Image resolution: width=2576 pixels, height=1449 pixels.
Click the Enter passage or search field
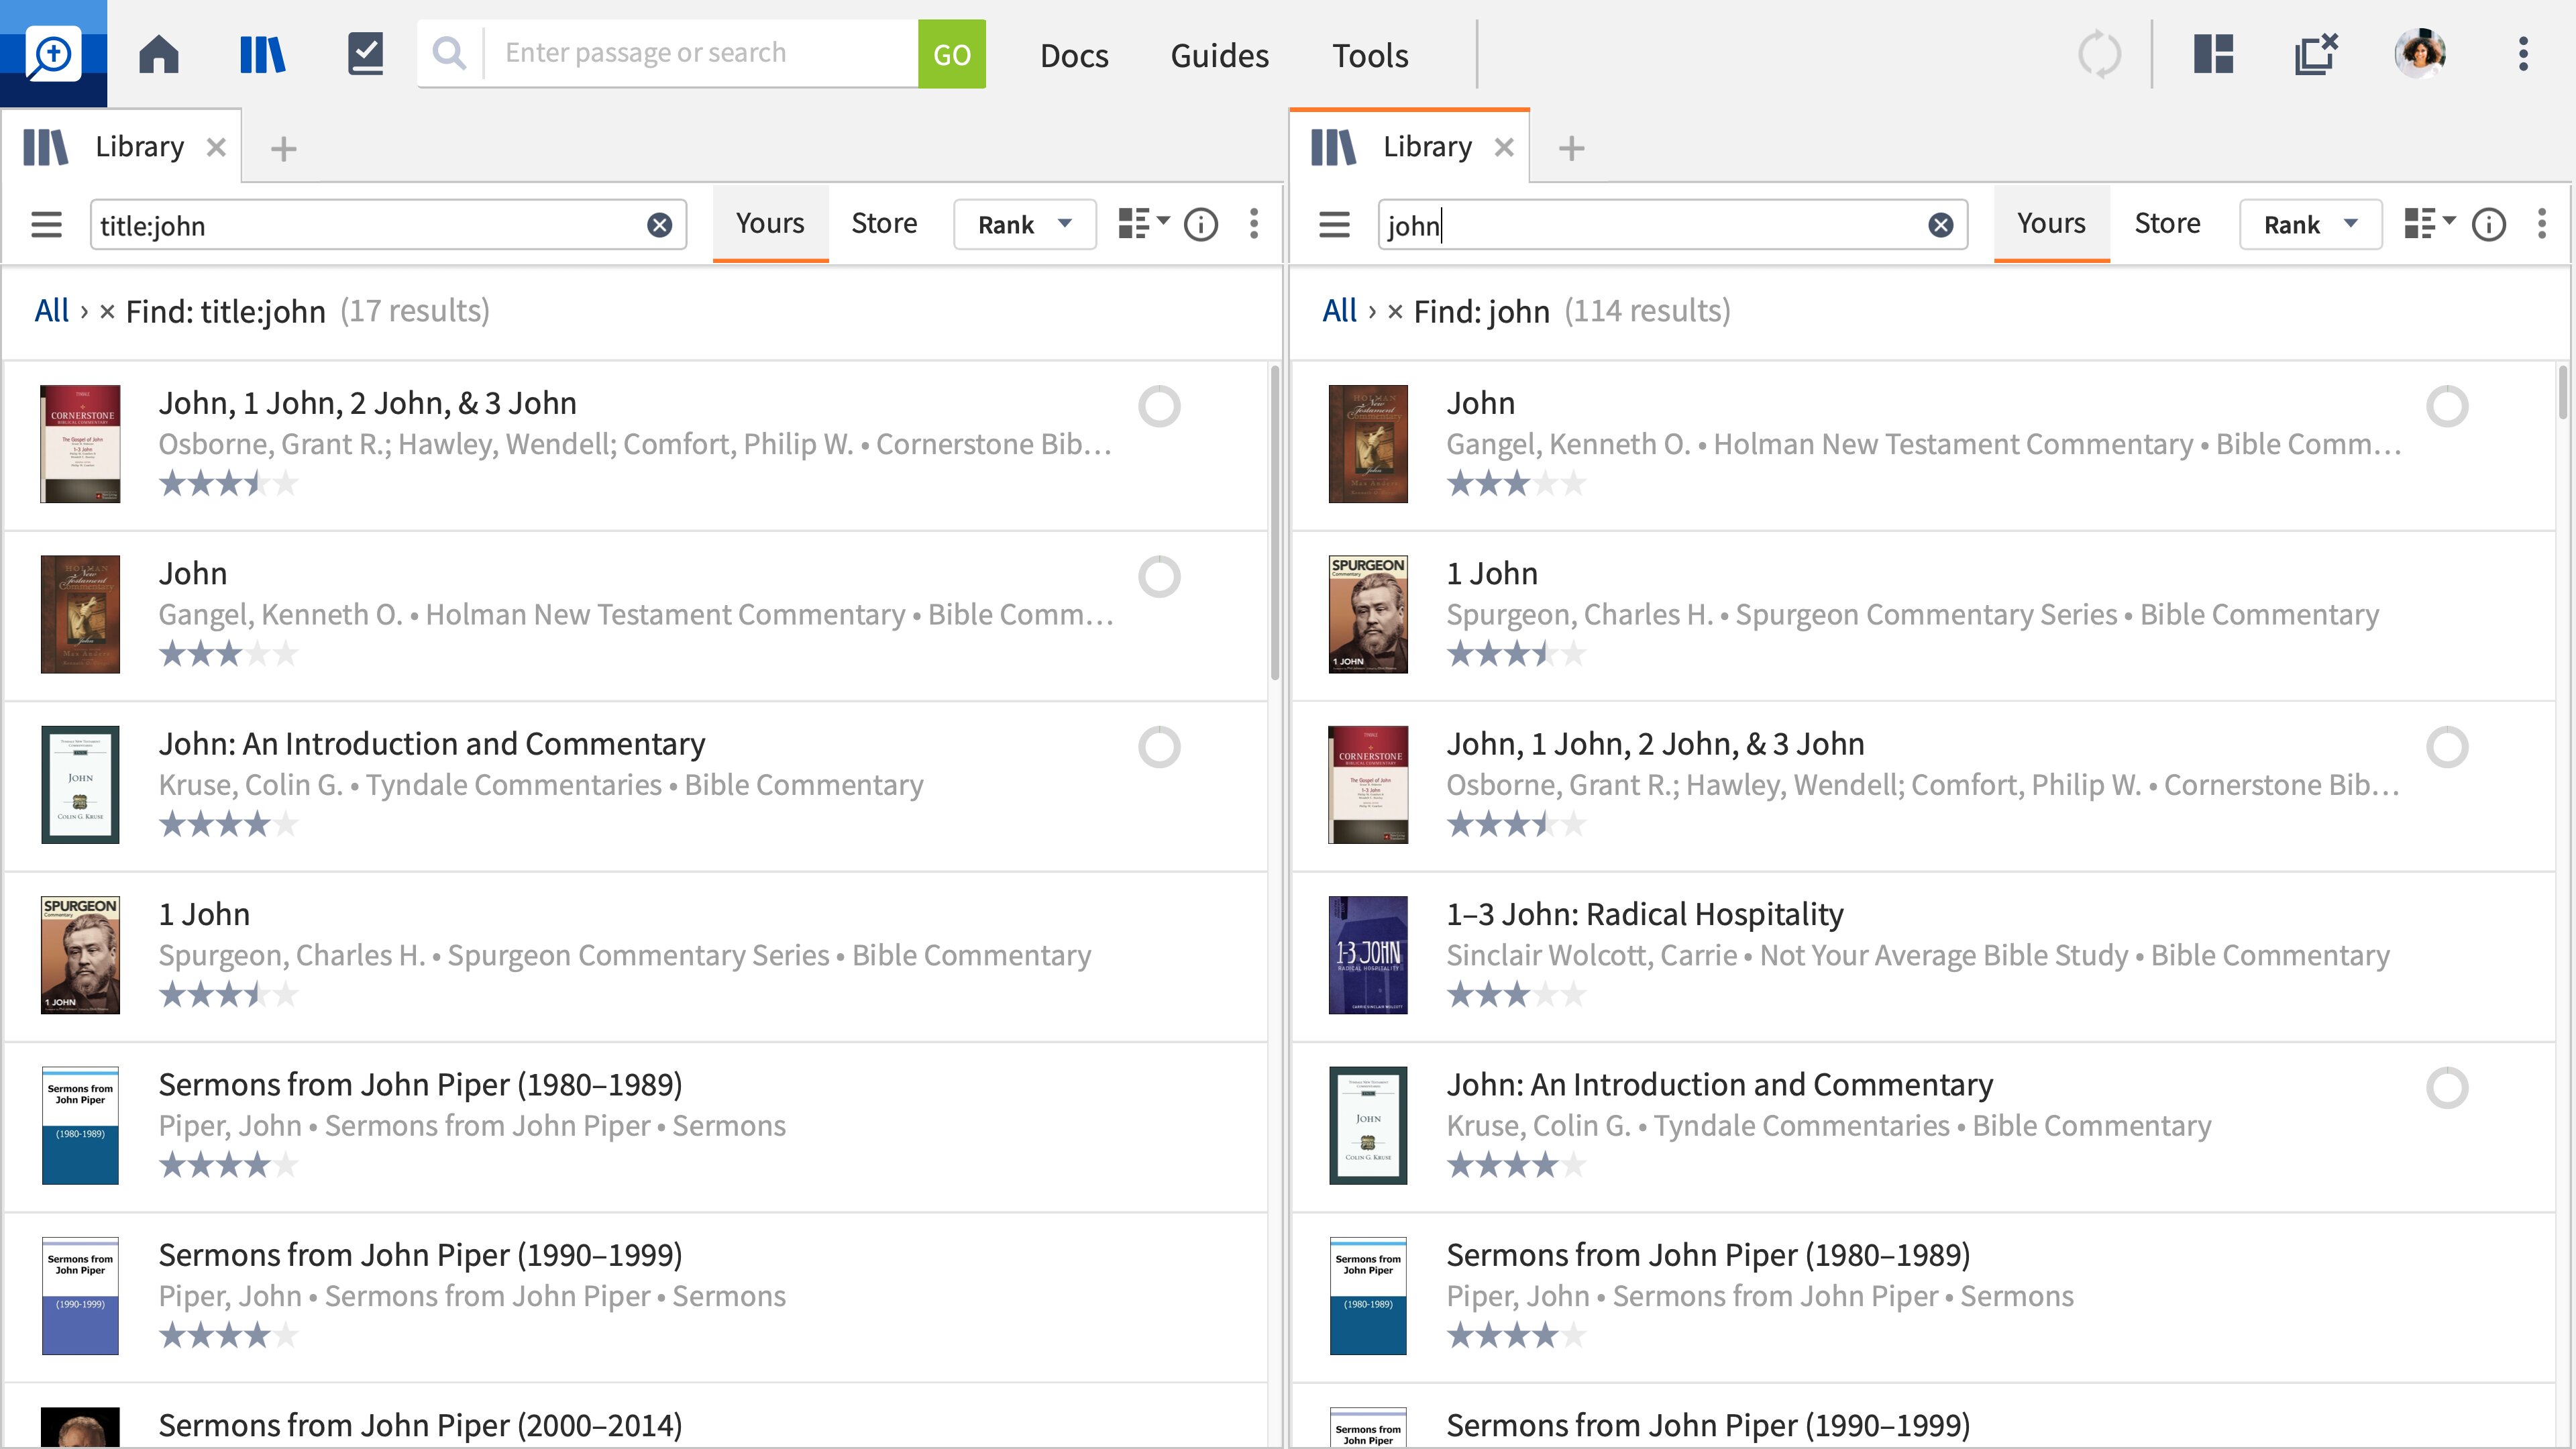click(x=700, y=53)
